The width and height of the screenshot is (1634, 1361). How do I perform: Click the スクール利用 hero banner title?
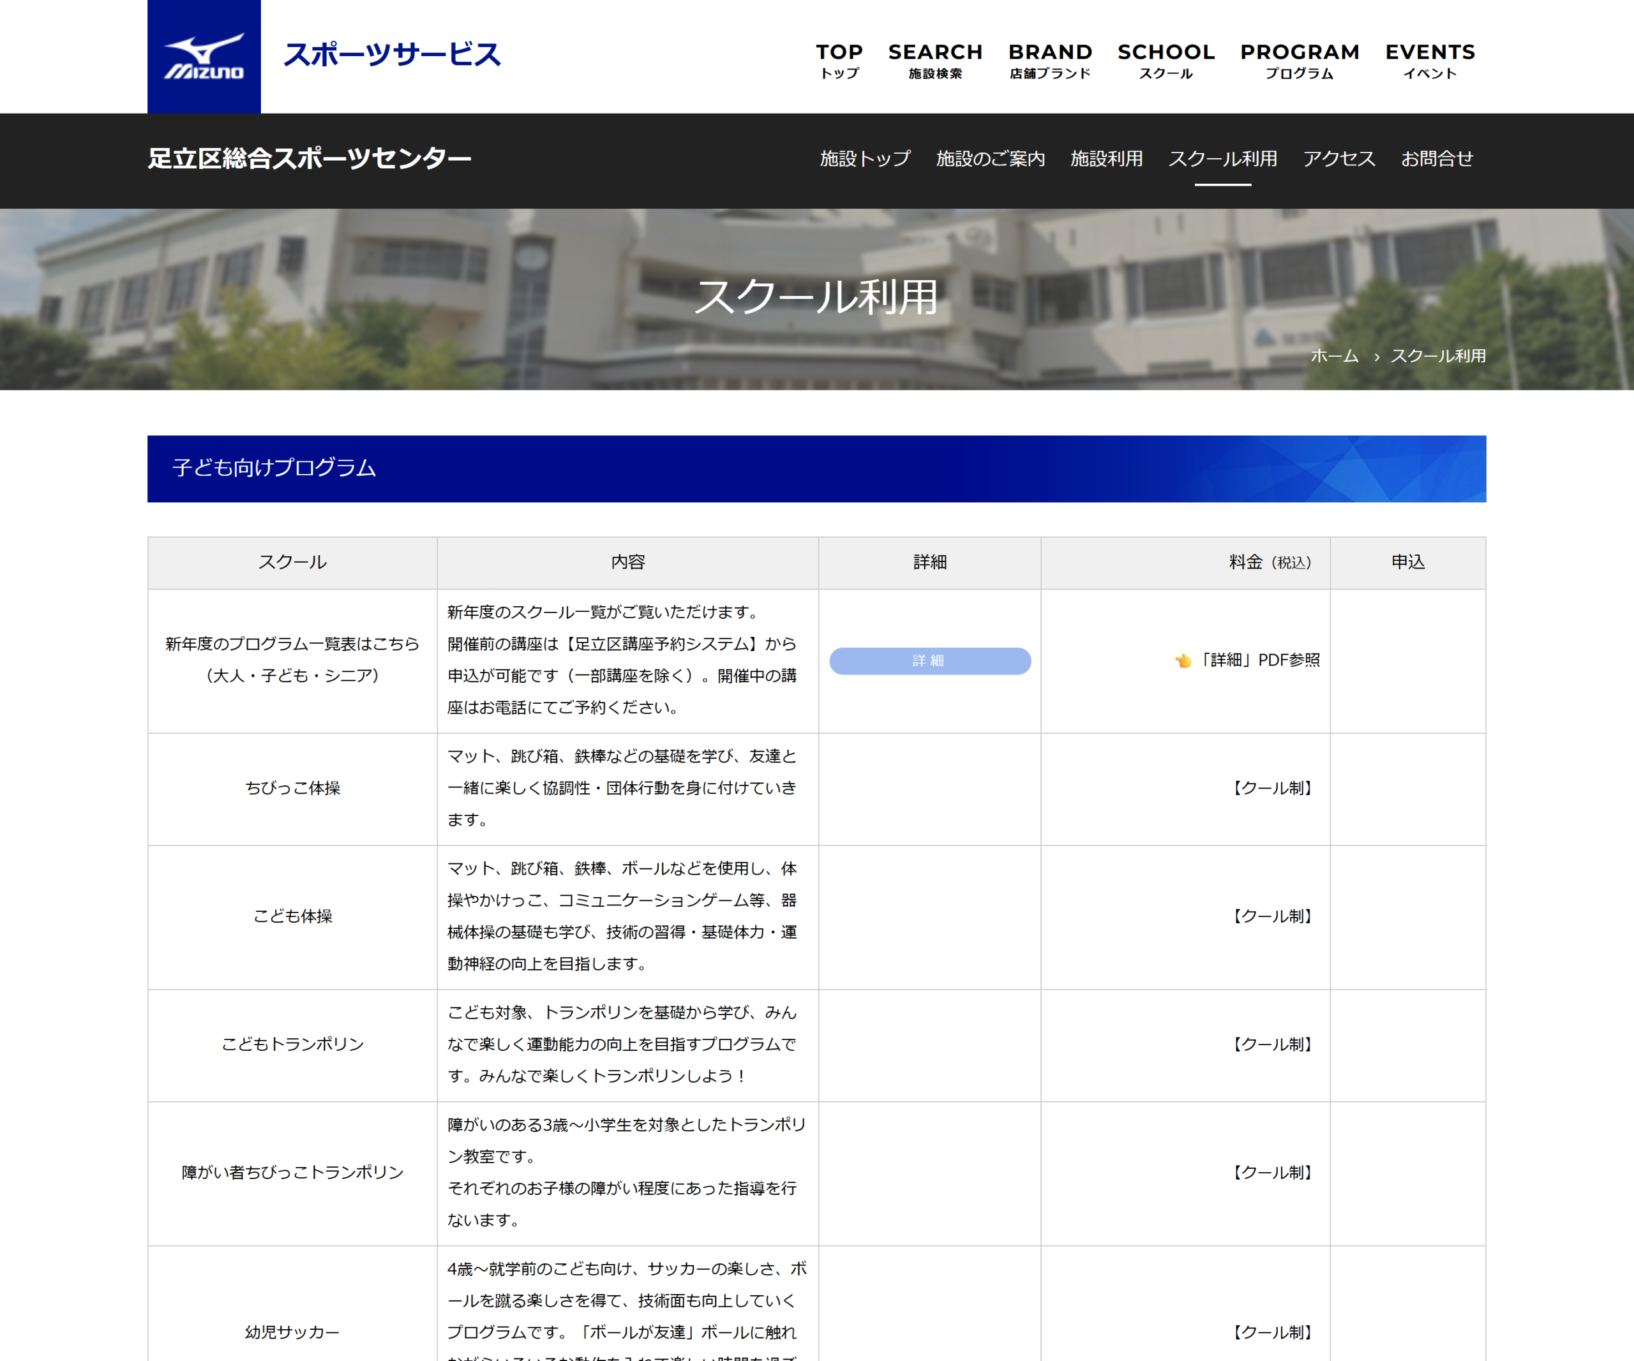tap(816, 297)
